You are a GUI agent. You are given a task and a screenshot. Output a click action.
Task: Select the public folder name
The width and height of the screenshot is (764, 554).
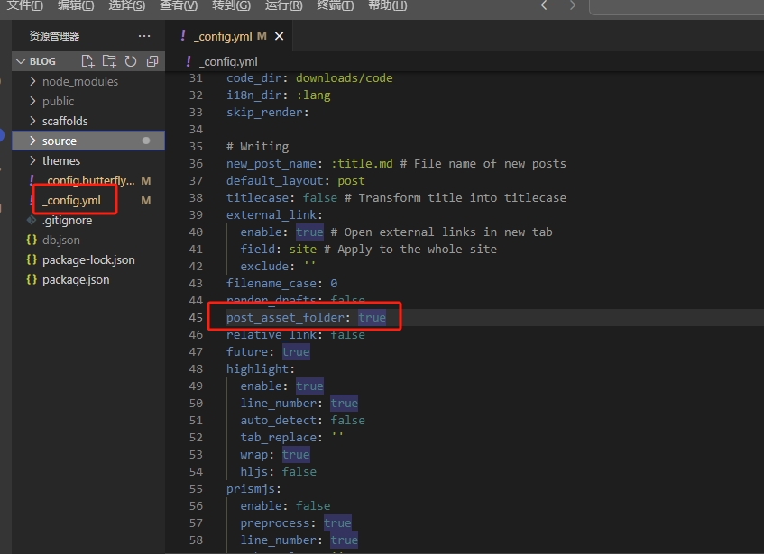pyautogui.click(x=58, y=101)
